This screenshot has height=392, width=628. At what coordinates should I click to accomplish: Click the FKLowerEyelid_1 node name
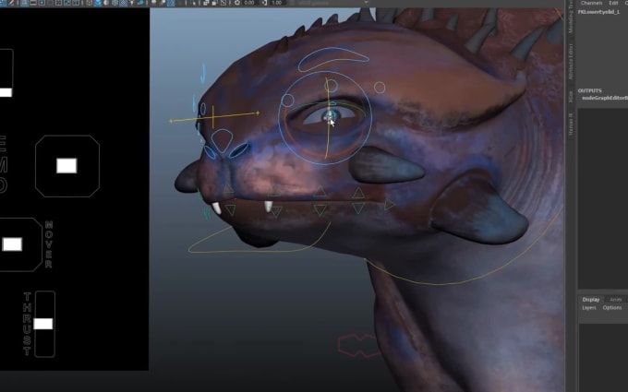(x=598, y=12)
